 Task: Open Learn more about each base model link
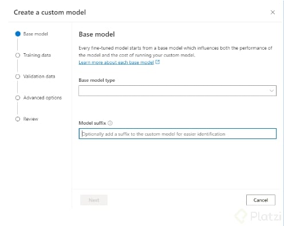[x=116, y=62]
